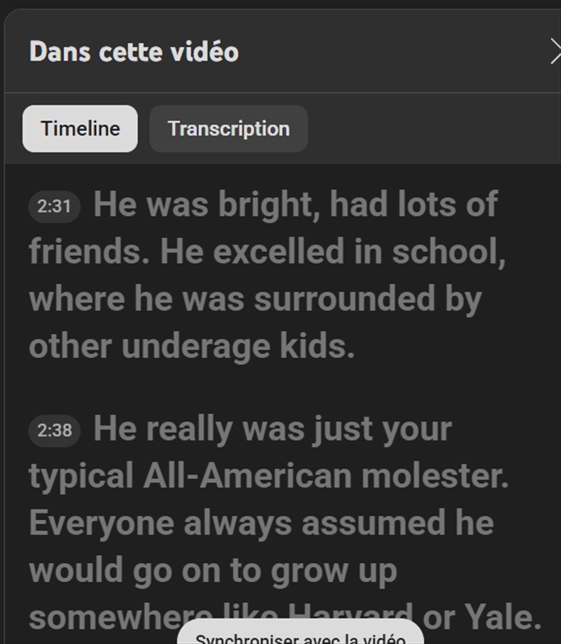
Task: Select the line 'other underage kids.'
Action: click(192, 347)
